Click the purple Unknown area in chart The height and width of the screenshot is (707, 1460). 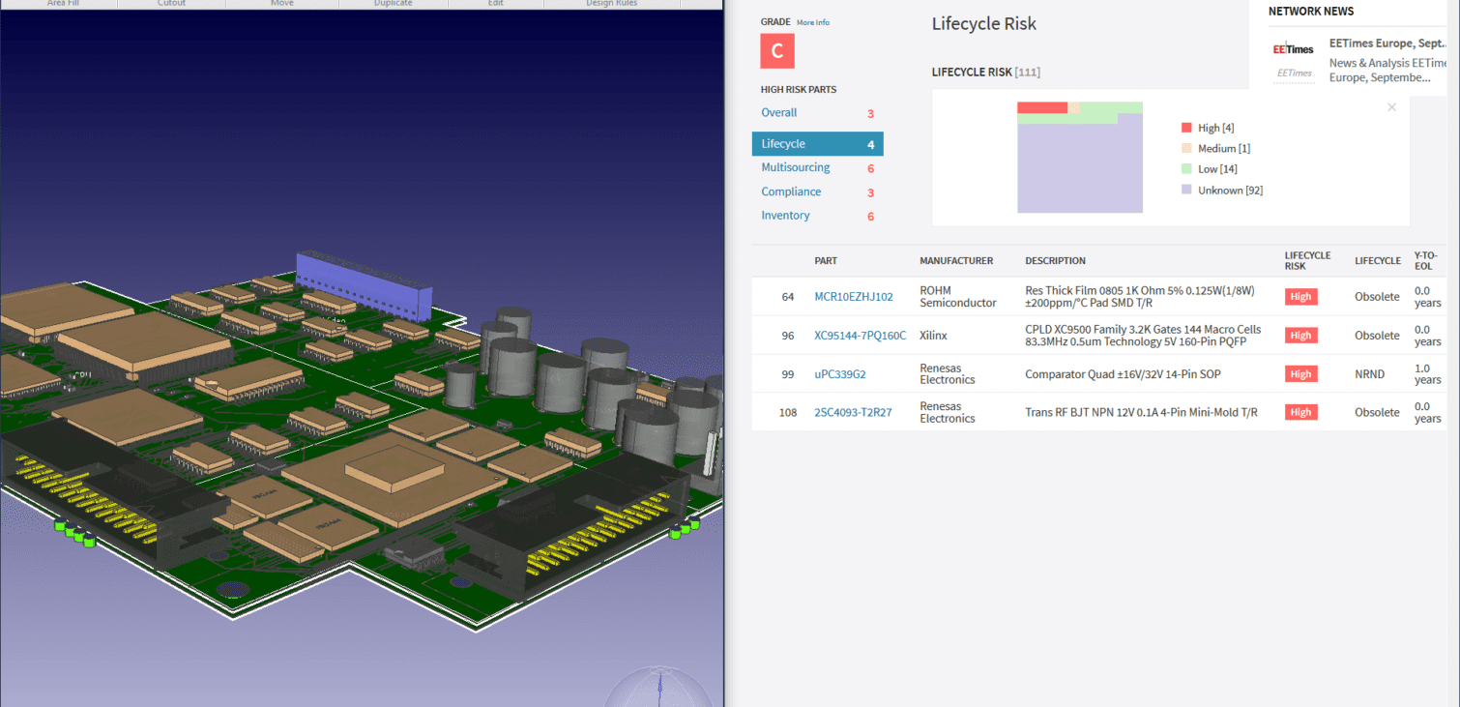click(x=1078, y=169)
